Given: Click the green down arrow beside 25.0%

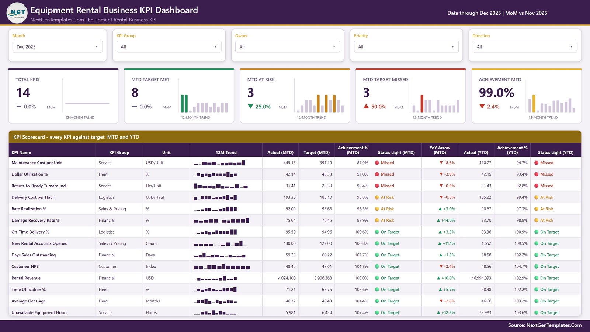Looking at the screenshot, I should click(x=250, y=107).
